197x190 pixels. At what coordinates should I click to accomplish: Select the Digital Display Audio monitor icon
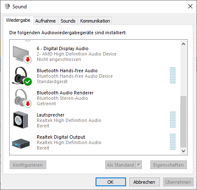(x=22, y=54)
